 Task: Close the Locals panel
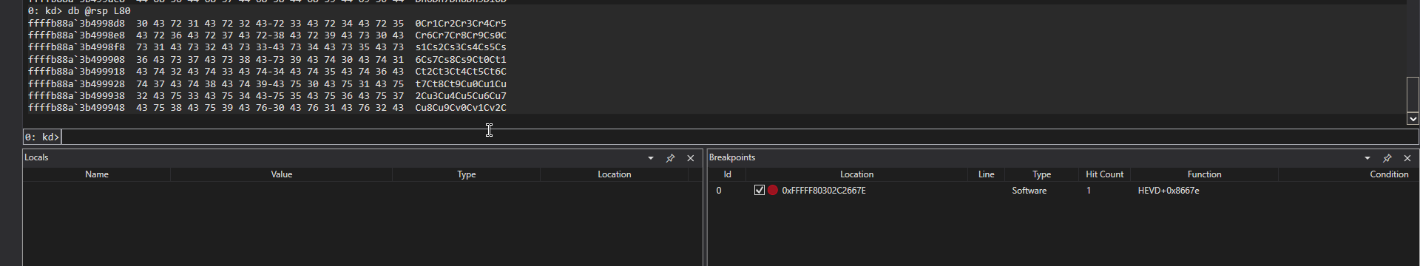click(x=691, y=158)
